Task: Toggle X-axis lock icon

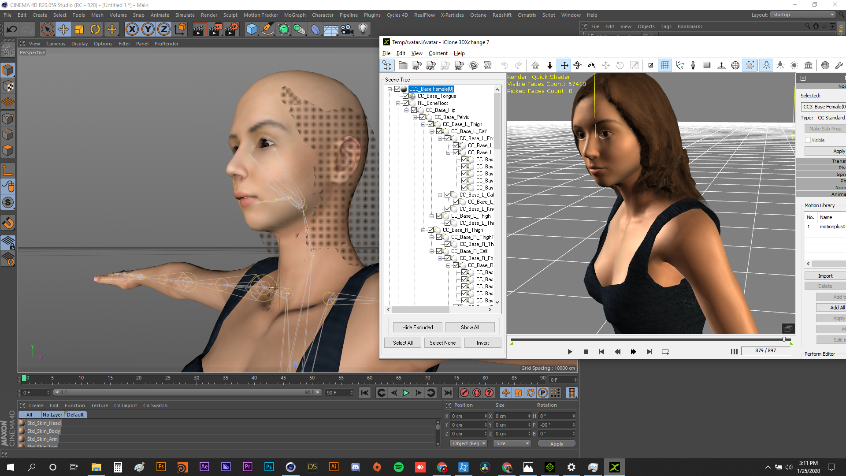Action: tap(132, 30)
